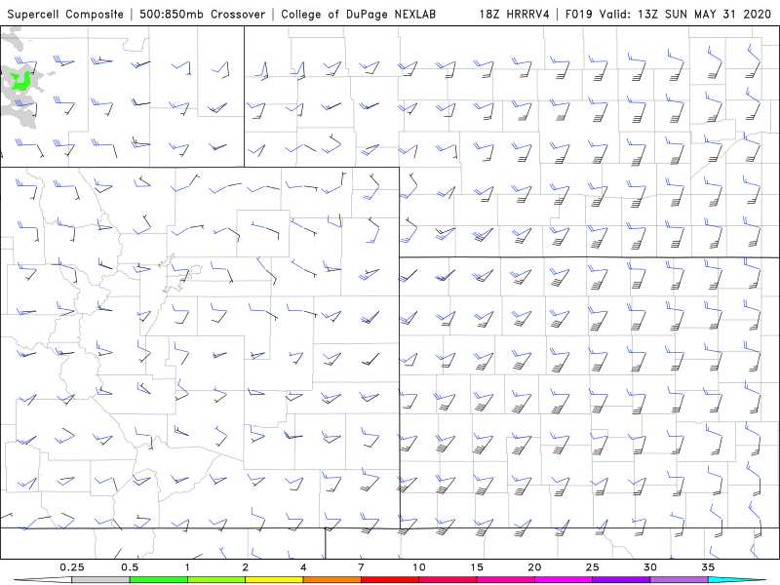Click the orange 4–7 color bar segment
This screenshot has width=780, height=585.
(x=331, y=580)
